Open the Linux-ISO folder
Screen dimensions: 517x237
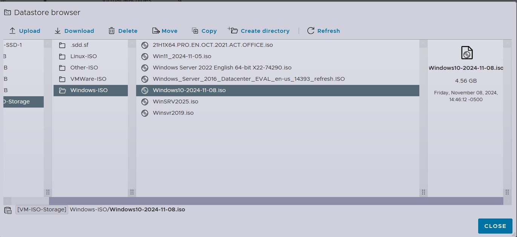pos(83,56)
